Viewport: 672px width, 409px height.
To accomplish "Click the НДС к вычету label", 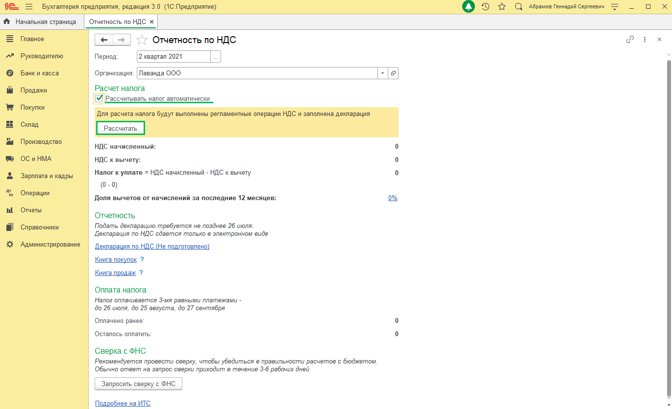I will 118,160.
